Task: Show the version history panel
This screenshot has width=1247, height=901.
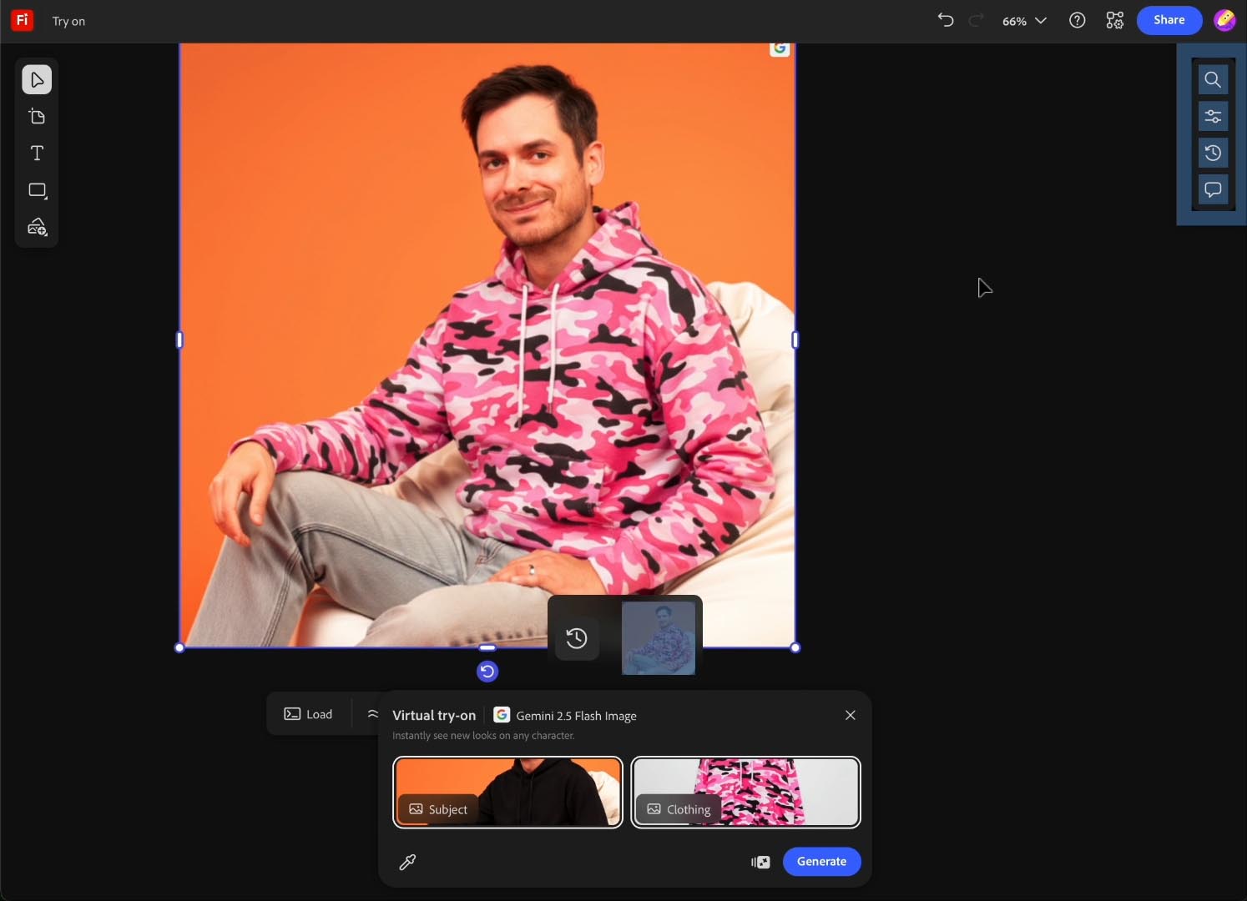Action: pos(1213,154)
